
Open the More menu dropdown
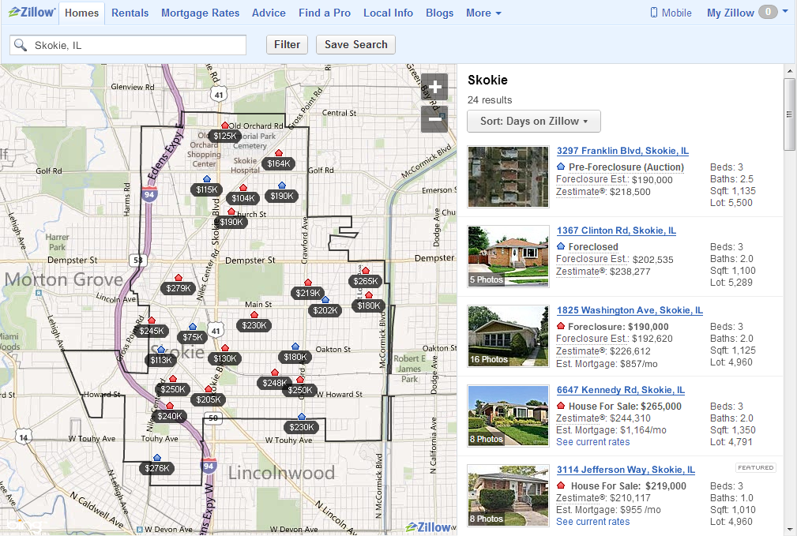click(x=483, y=13)
